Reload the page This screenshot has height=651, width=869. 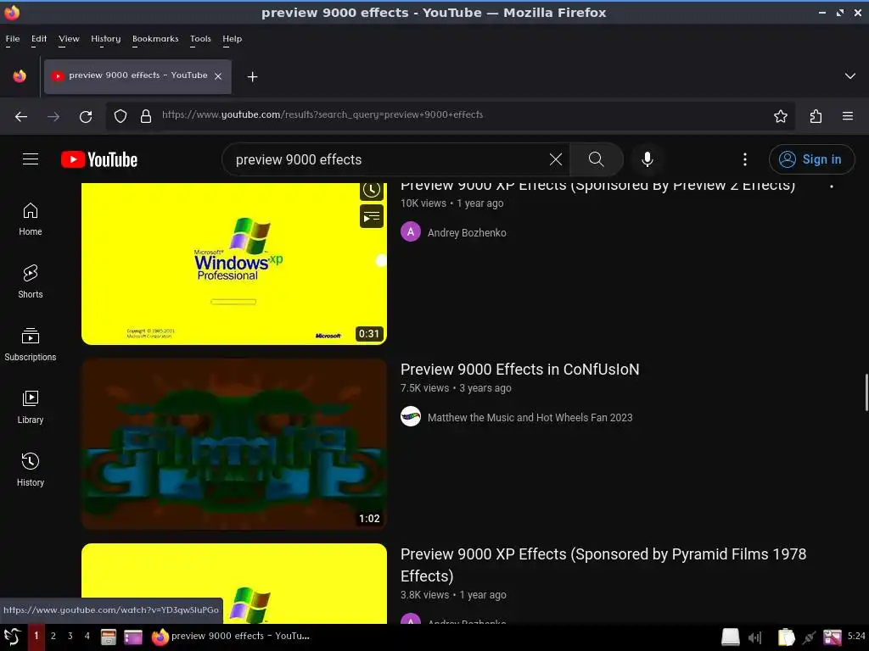(86, 116)
